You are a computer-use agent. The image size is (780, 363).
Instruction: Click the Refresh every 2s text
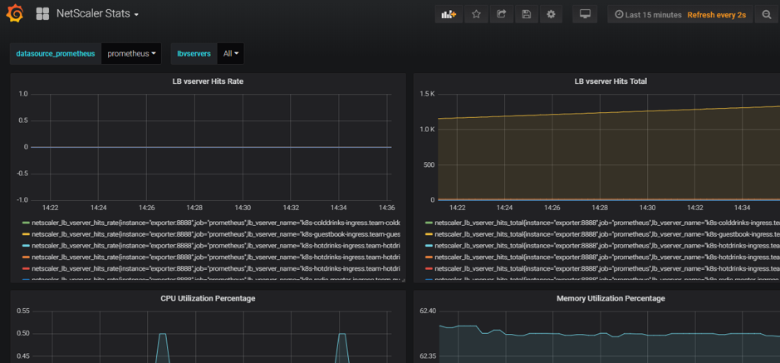click(x=716, y=15)
